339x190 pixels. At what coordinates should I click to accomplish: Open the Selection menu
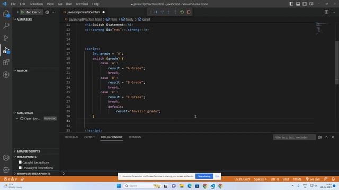[x=36, y=4]
